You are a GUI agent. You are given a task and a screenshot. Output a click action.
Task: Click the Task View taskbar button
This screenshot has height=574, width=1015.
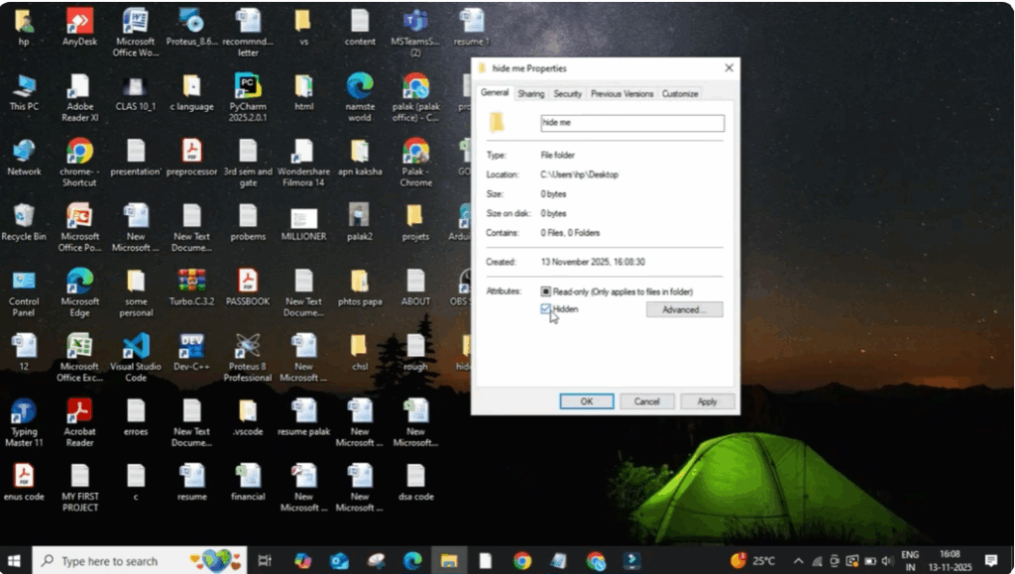265,561
